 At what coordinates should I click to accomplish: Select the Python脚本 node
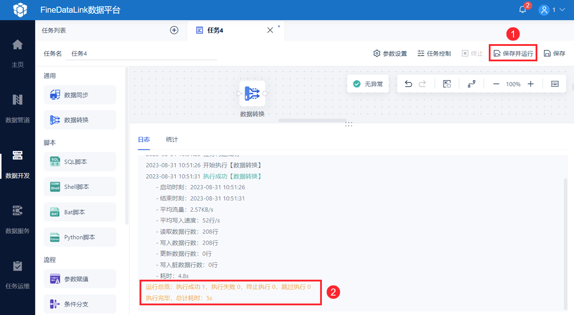pyautogui.click(x=80, y=237)
